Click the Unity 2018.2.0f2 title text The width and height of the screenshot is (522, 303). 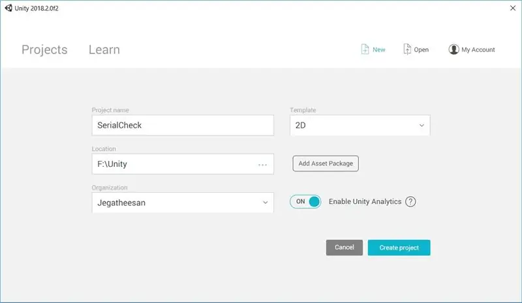[x=37, y=8]
